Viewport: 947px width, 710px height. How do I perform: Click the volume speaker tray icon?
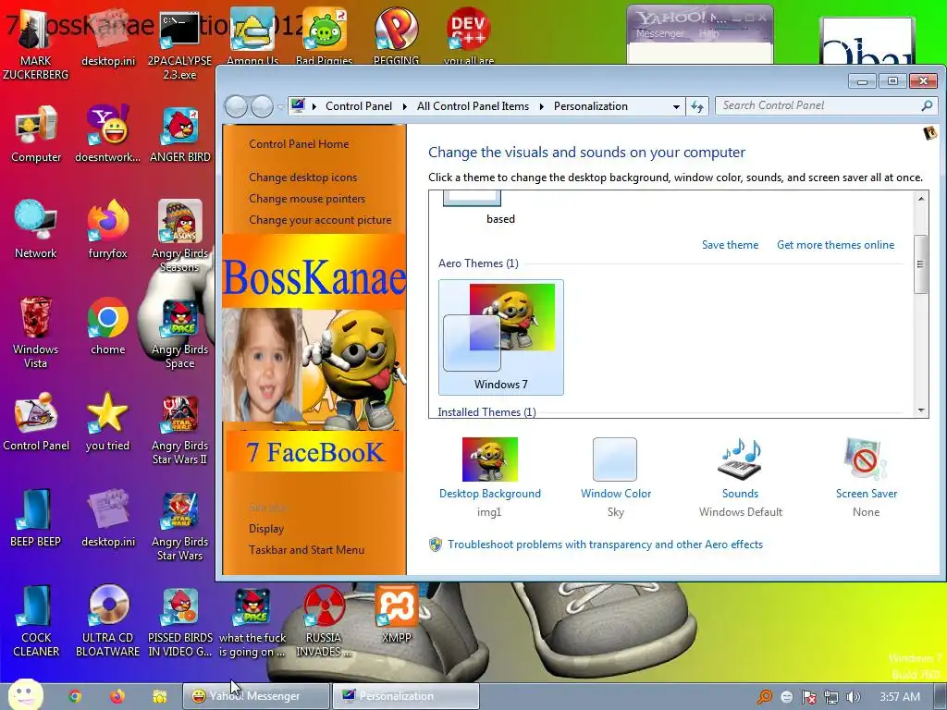[853, 697]
